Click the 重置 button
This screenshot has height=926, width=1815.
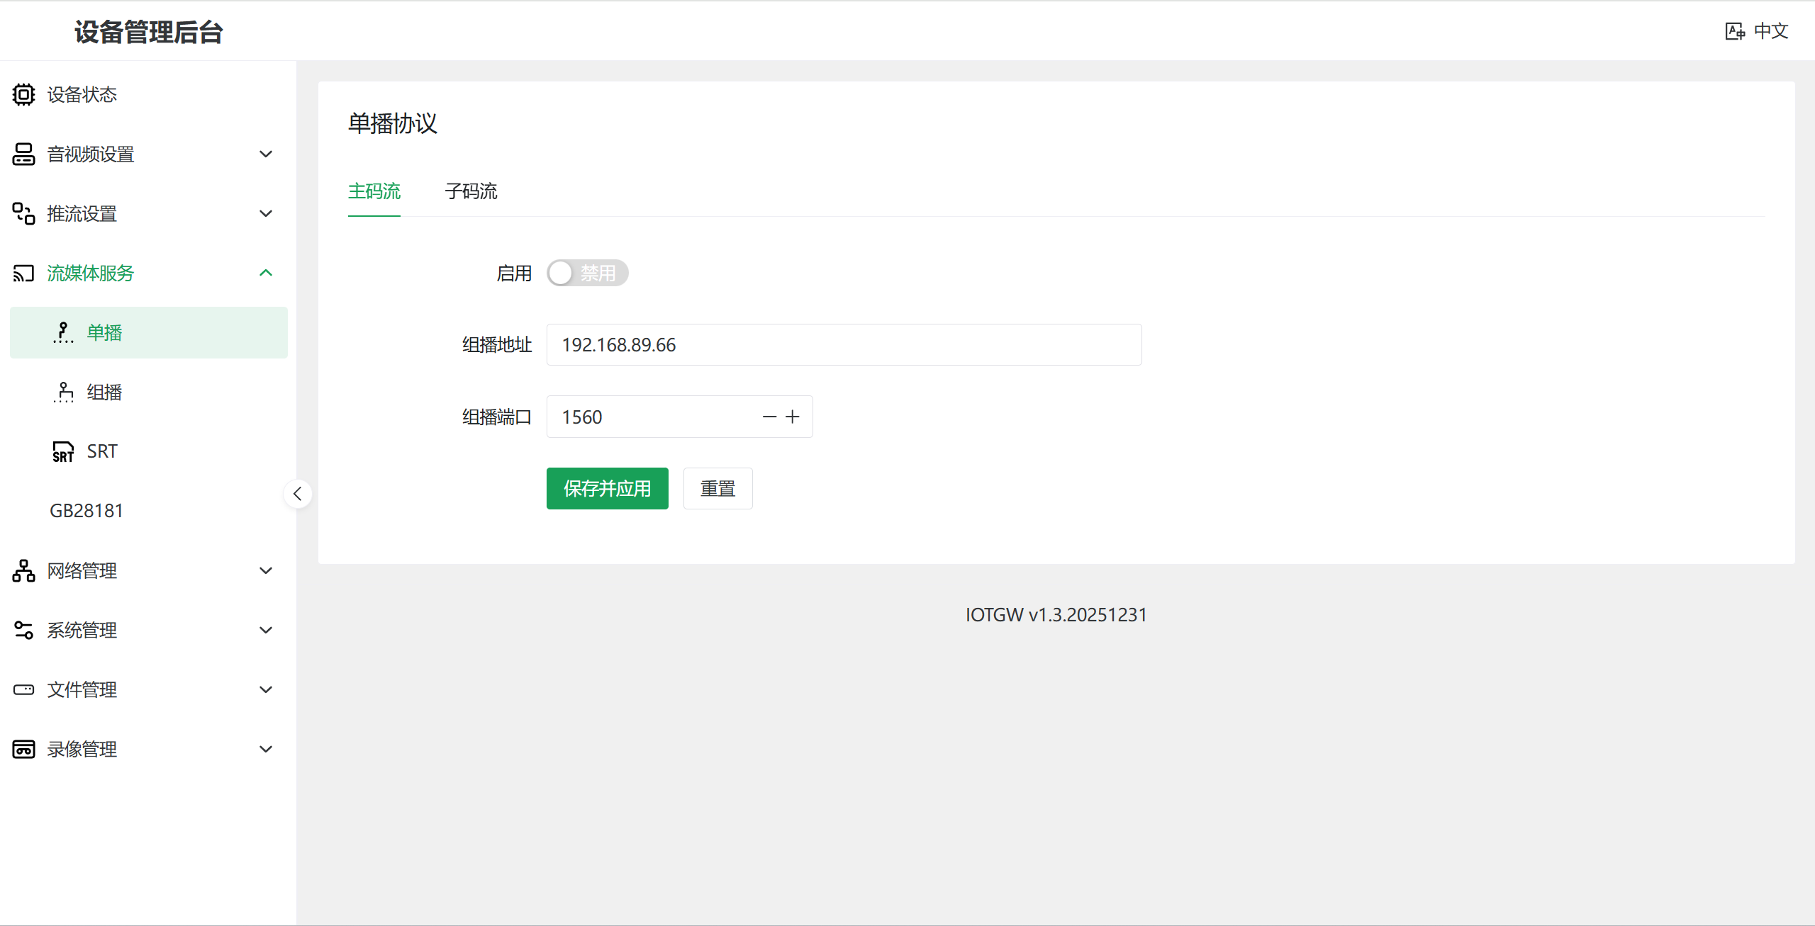coord(717,488)
